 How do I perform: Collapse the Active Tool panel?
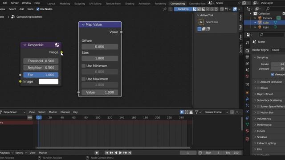198,15
